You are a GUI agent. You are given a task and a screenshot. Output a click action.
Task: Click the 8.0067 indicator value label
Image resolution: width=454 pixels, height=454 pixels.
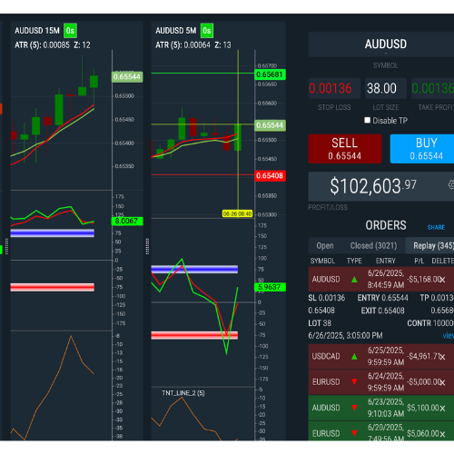127,222
